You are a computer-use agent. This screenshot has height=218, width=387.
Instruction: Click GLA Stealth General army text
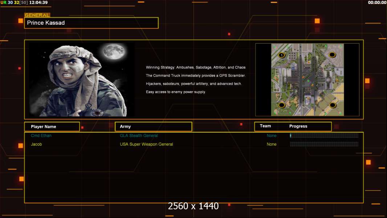coord(139,136)
